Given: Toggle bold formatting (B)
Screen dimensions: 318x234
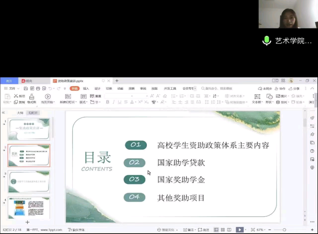Looking at the screenshot, I should click(108, 102).
